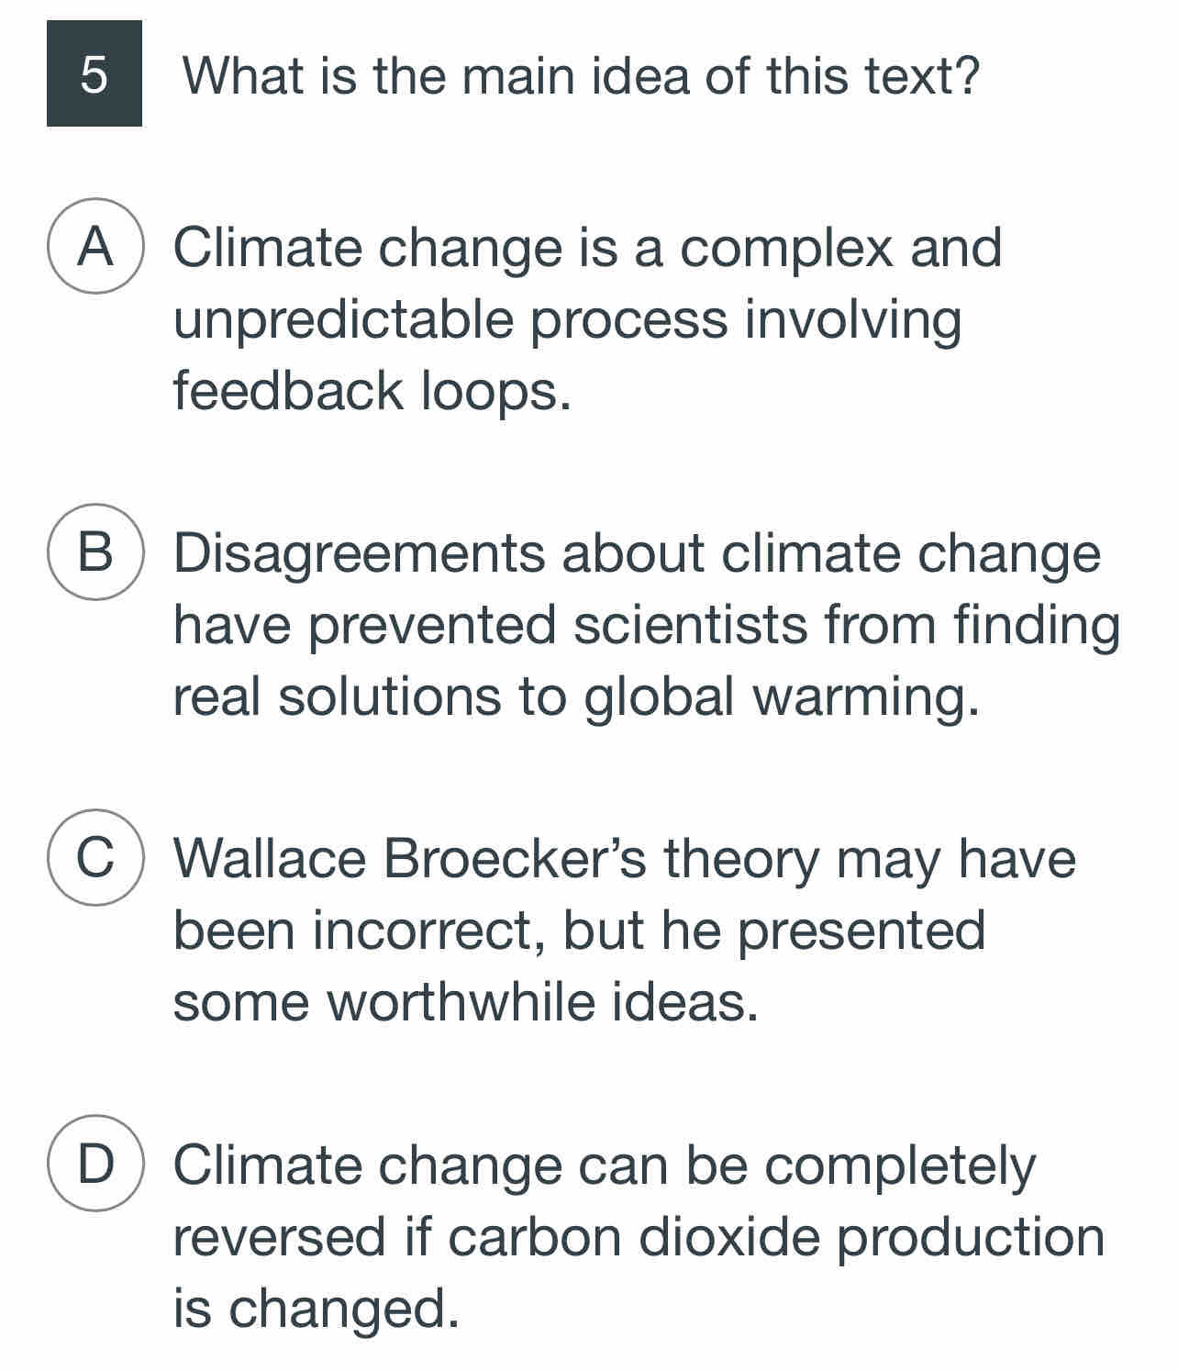Click the line "real solutions to global warming."

tap(576, 696)
